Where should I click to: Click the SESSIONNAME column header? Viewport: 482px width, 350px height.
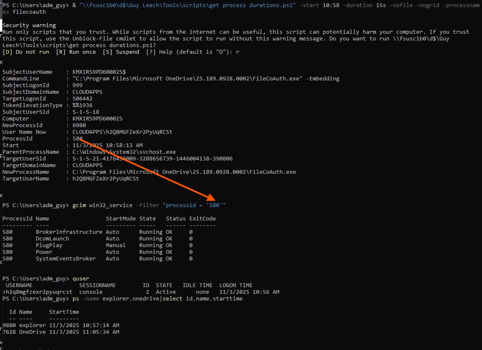tap(98, 285)
